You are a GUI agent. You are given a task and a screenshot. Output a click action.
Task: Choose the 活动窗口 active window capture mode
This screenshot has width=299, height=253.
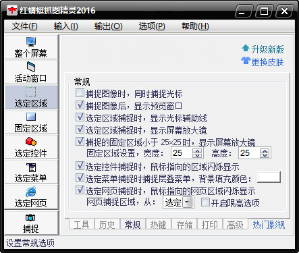(x=31, y=72)
